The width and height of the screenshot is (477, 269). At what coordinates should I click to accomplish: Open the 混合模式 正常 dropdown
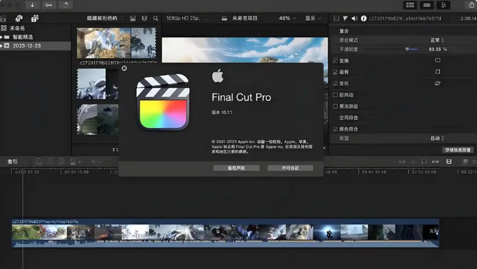click(x=437, y=40)
